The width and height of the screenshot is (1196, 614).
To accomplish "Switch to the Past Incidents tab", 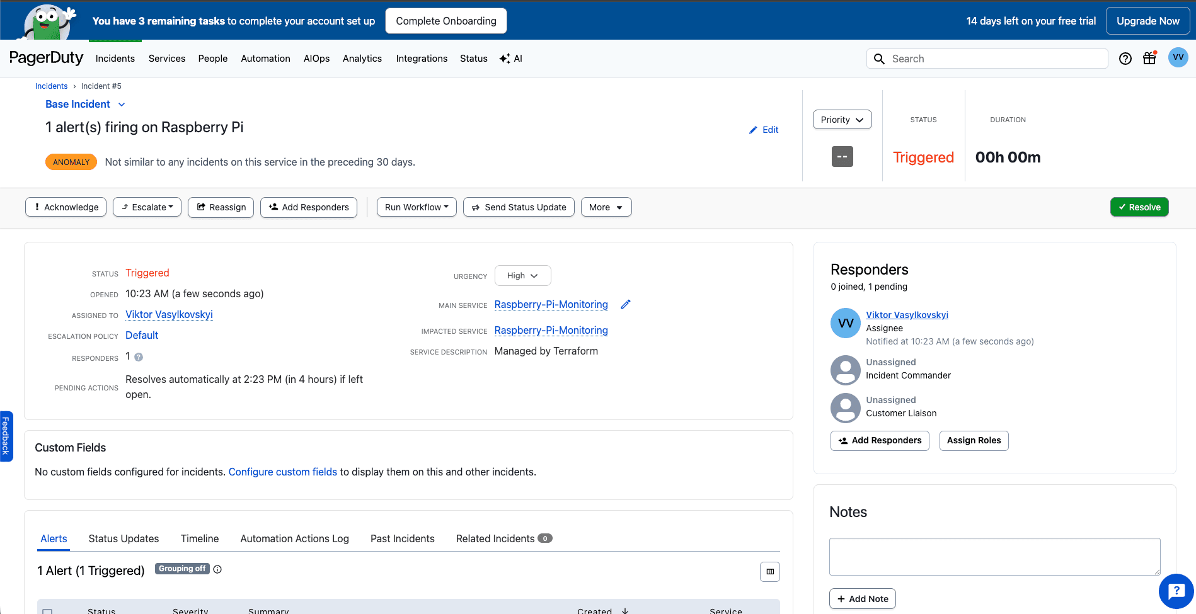I will click(x=403, y=538).
